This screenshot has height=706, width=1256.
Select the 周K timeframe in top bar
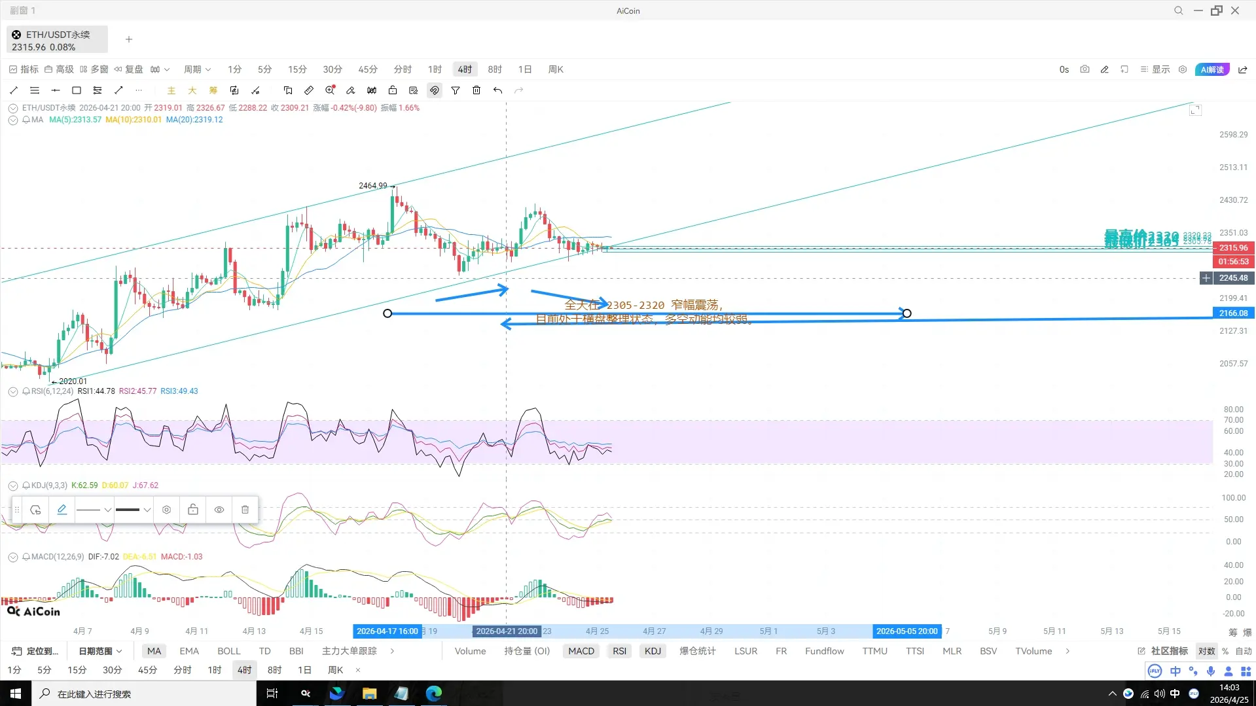pos(556,69)
